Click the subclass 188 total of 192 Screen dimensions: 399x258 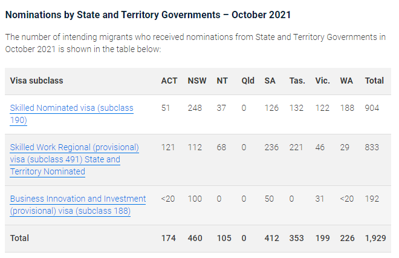pos(372,199)
